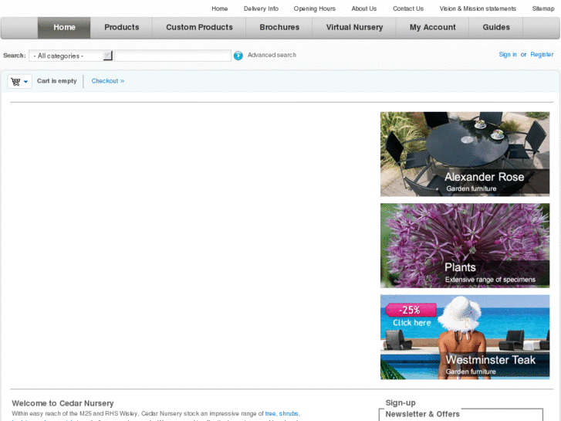The width and height of the screenshot is (561, 421).
Task: Open the Sitemap link
Action: click(542, 8)
